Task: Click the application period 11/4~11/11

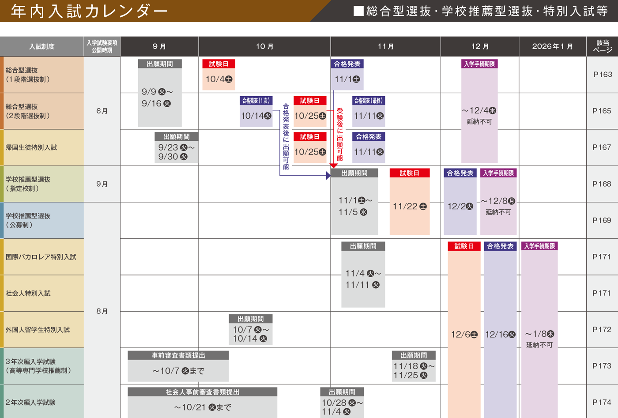Action: point(363,279)
